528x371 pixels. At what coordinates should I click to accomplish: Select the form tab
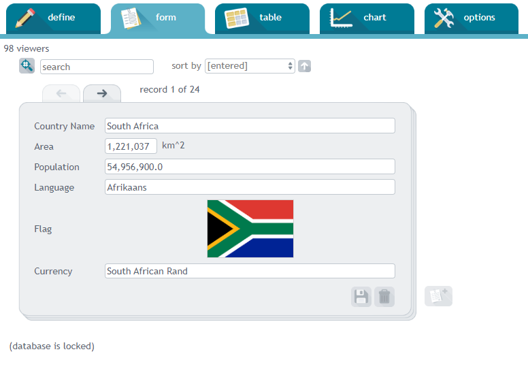pyautogui.click(x=158, y=18)
